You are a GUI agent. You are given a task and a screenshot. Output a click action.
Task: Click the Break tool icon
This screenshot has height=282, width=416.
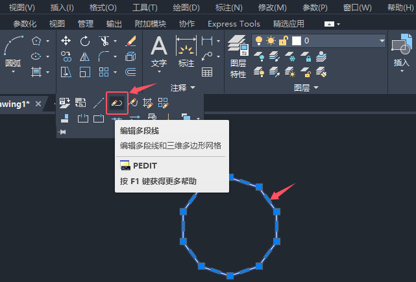point(83,118)
